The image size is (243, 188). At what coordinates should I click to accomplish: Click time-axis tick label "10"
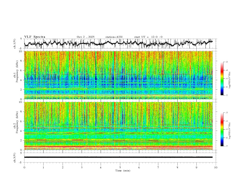tap(216, 167)
